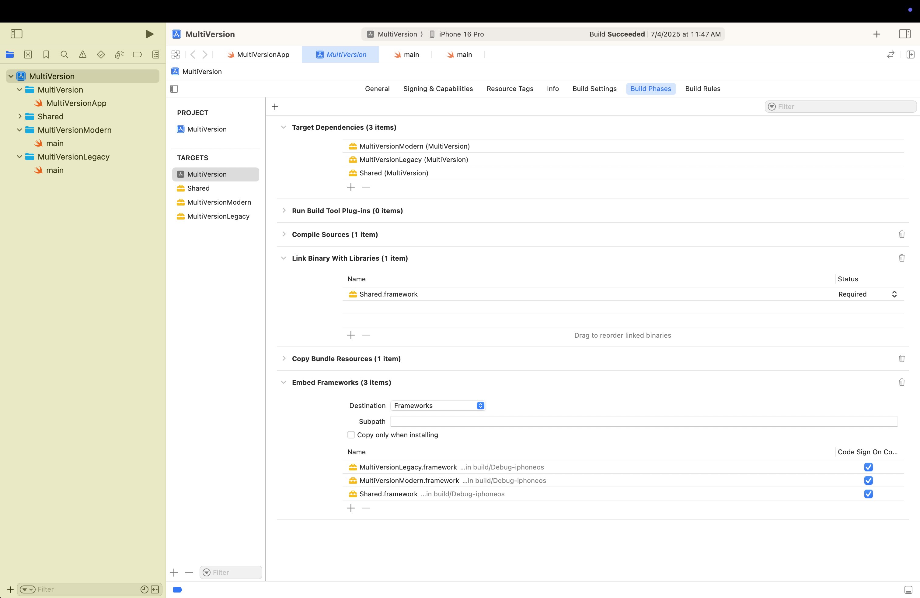Toggle the navigator sidebar visibility
Image resolution: width=920 pixels, height=598 pixels.
[16, 34]
